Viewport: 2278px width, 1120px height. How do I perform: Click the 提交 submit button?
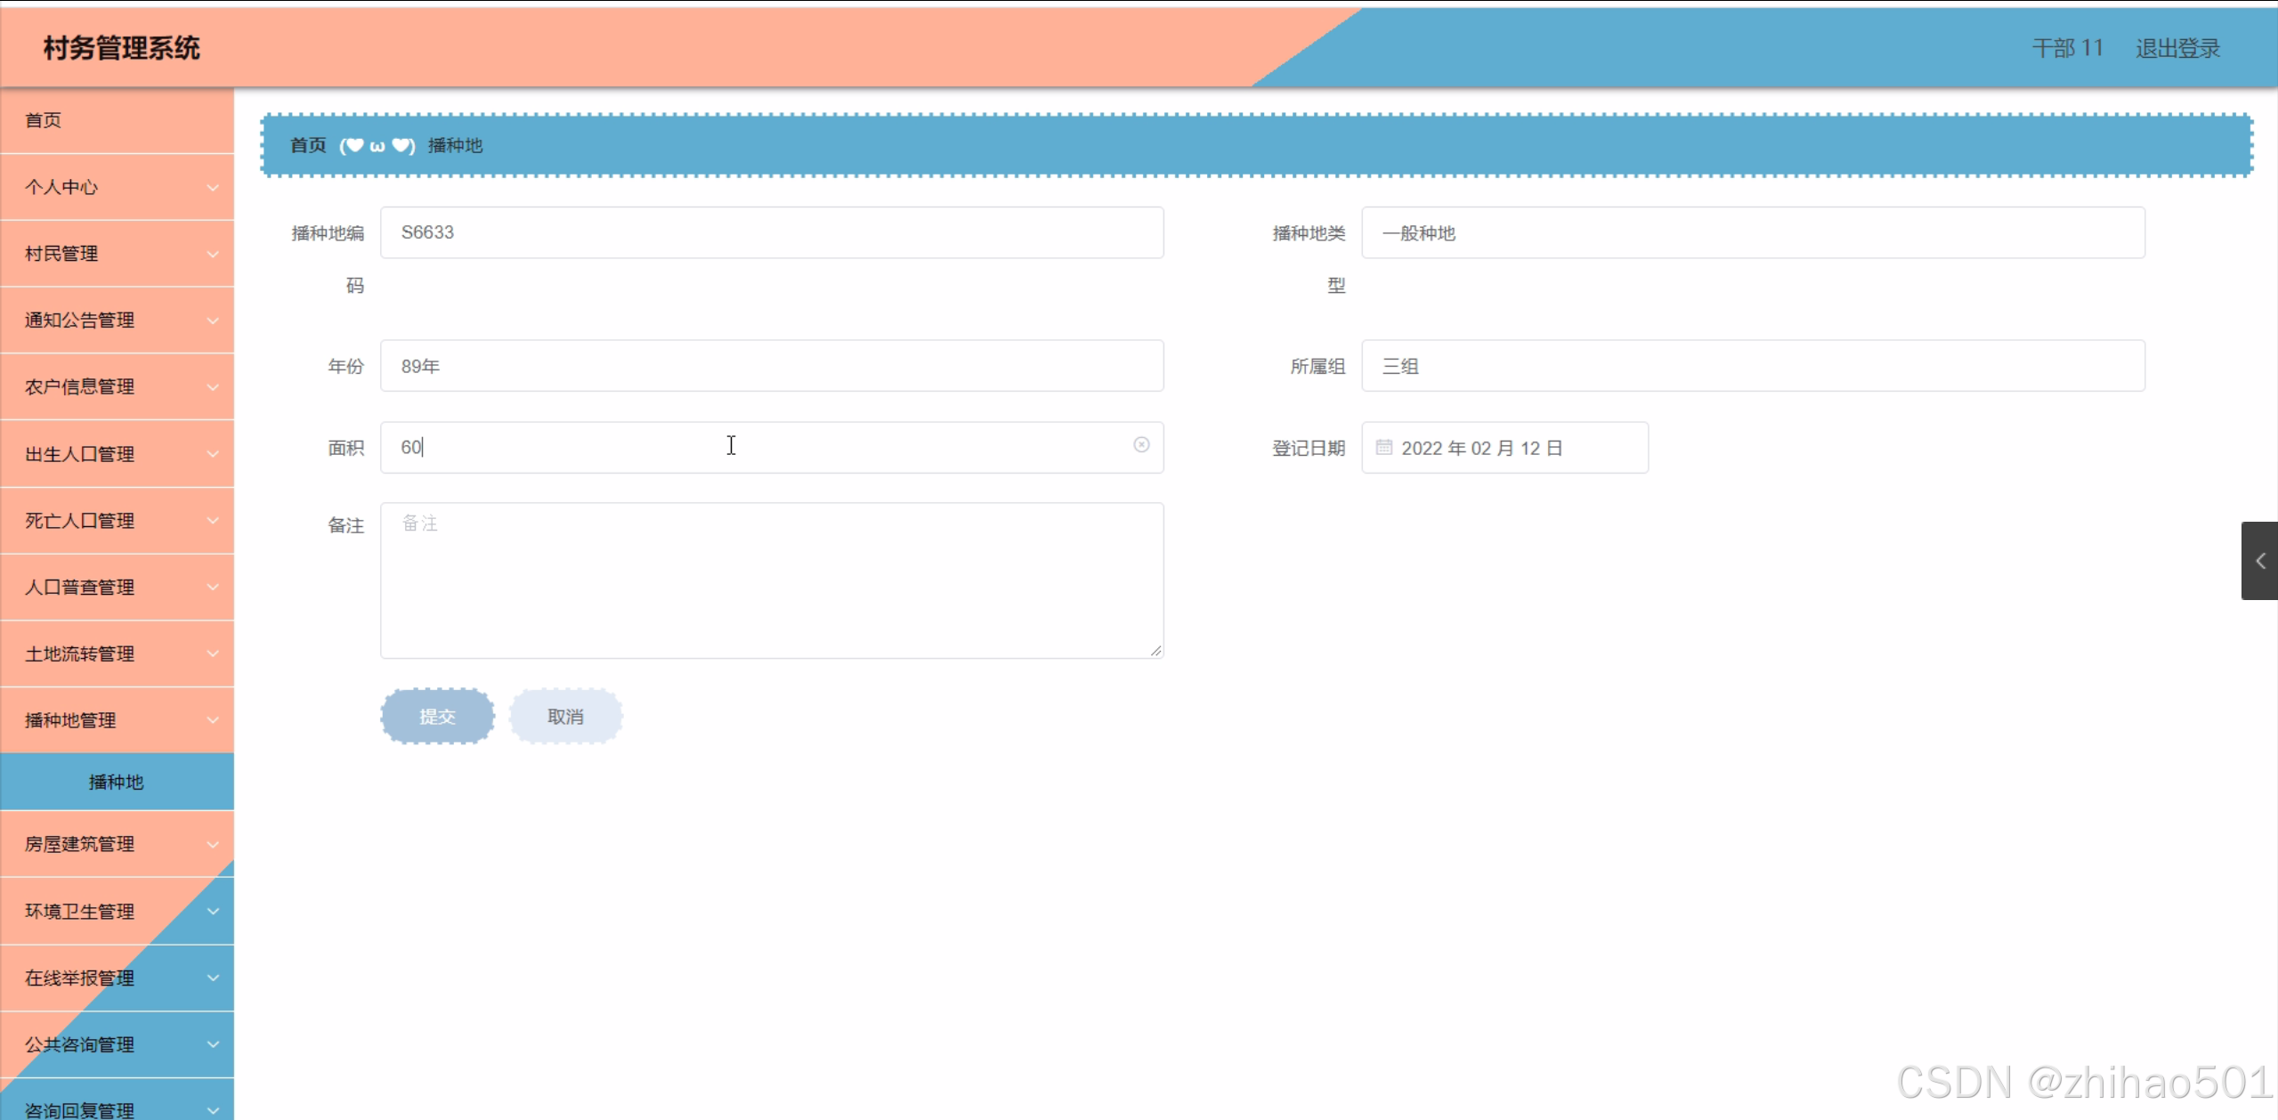point(437,717)
